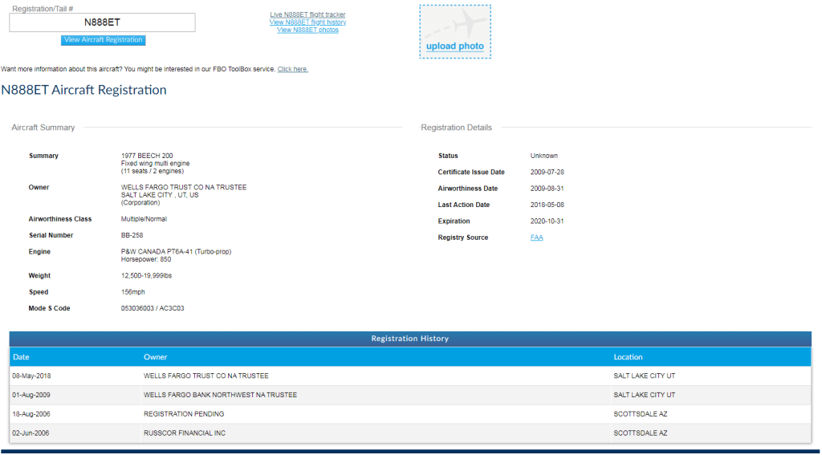Click the N888ET Aircraft Registration heading
Screen dimensions: 822x455
tap(83, 90)
